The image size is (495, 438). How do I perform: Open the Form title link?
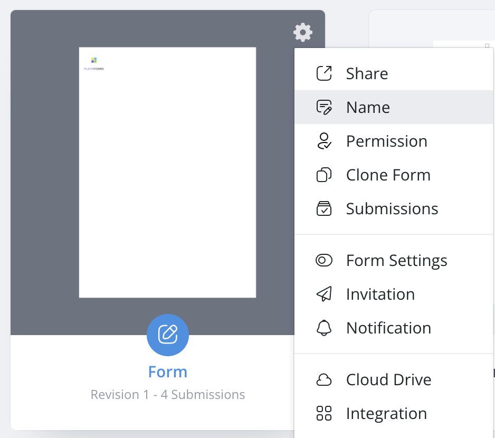tap(168, 372)
